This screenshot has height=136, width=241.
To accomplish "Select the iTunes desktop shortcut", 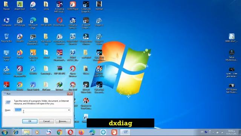I will pos(33,6).
